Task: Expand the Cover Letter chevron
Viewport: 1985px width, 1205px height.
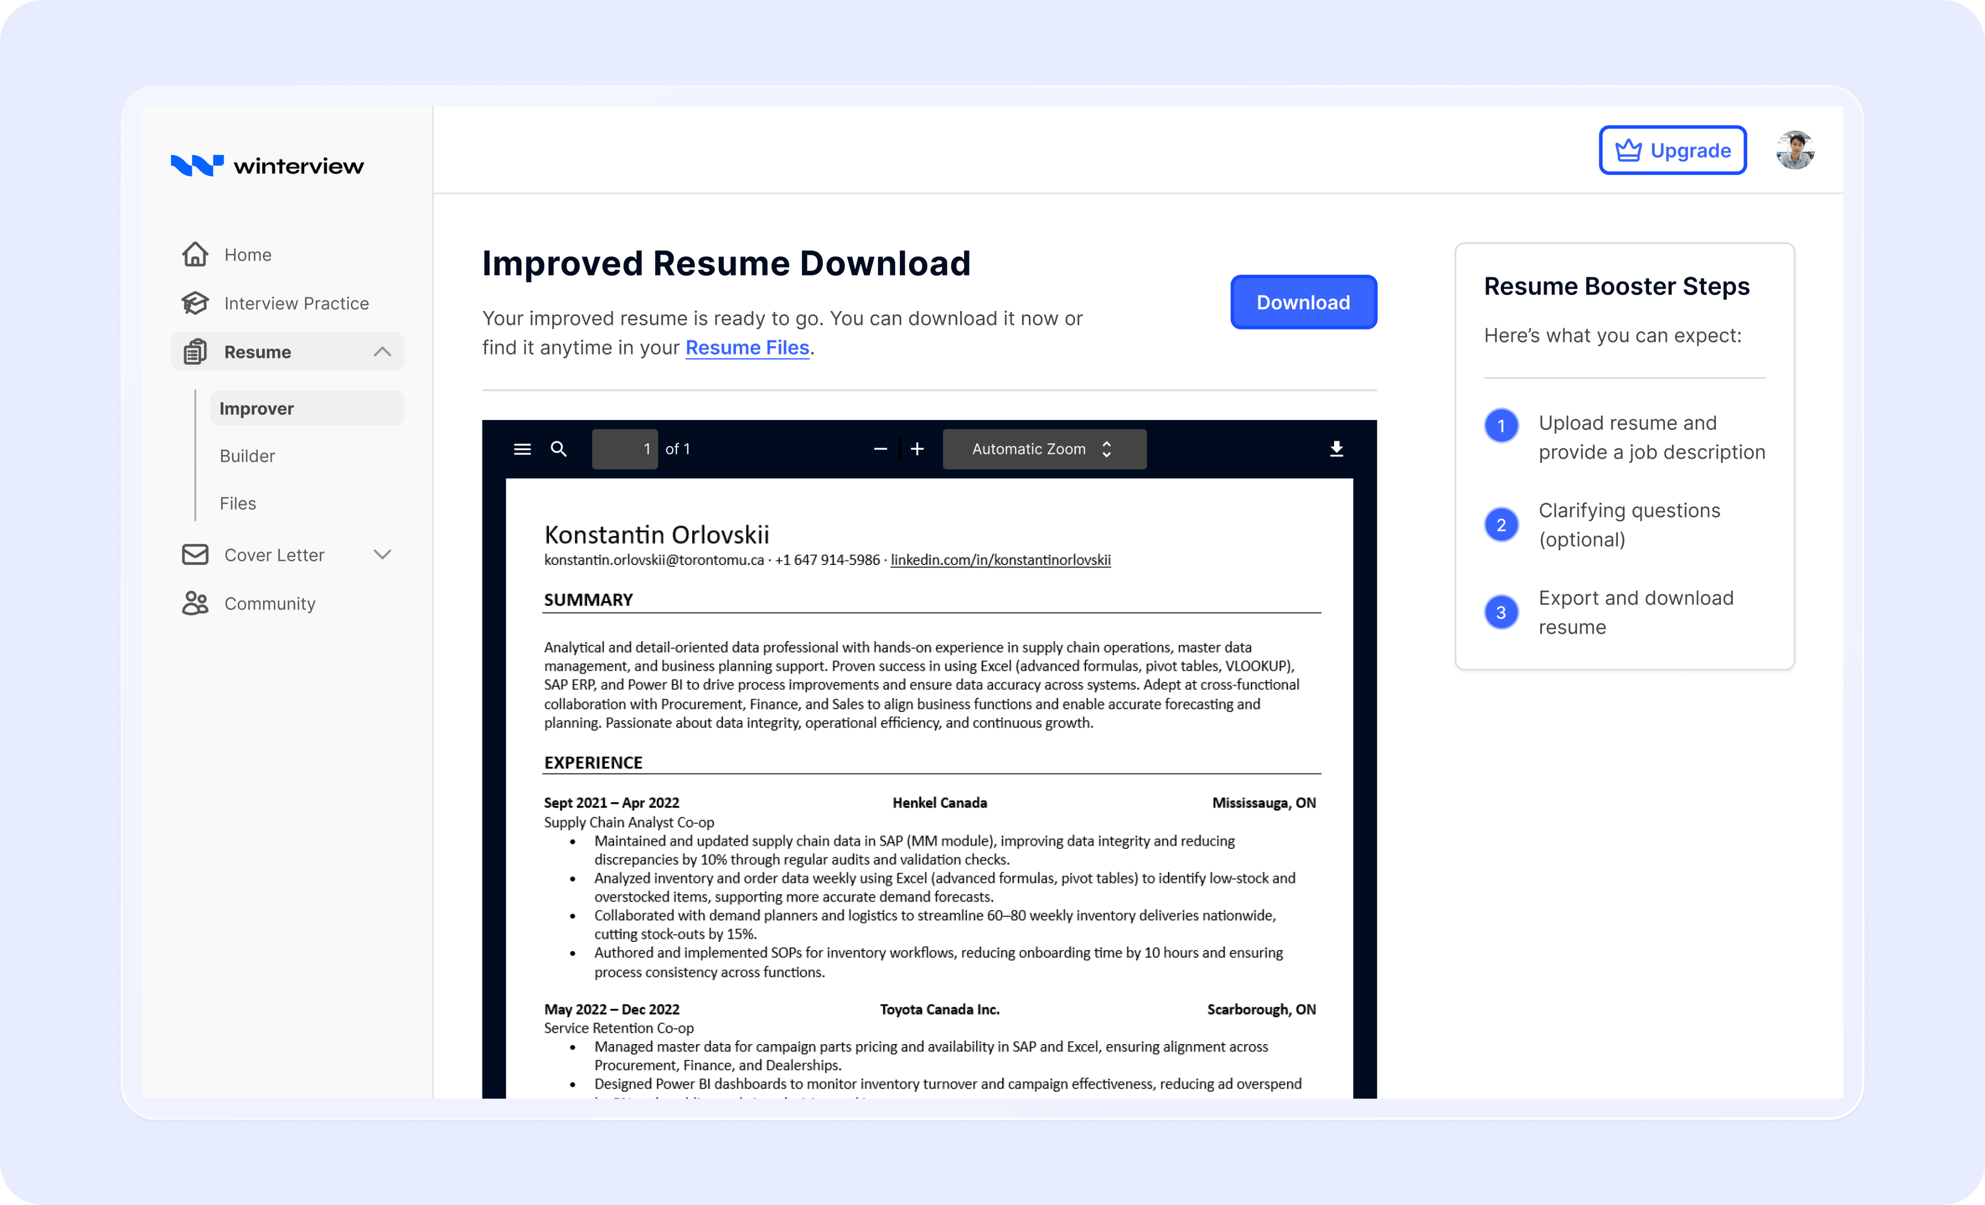Action: tap(383, 554)
